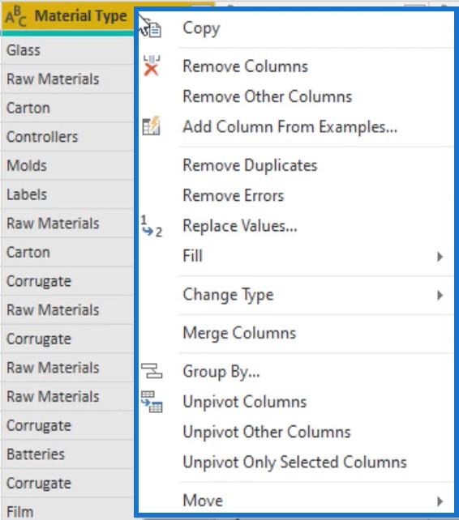Select Merge Columns entry

click(x=239, y=333)
